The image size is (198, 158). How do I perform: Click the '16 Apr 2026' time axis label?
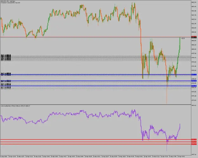click(4, 156)
